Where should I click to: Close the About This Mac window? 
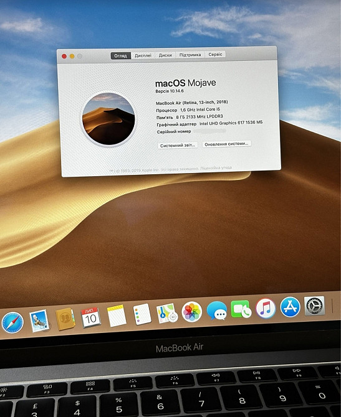click(64, 57)
